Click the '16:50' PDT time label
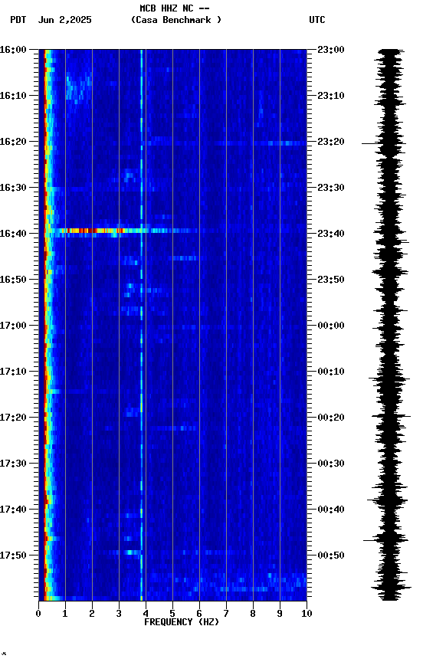423x662 pixels. (x=13, y=280)
